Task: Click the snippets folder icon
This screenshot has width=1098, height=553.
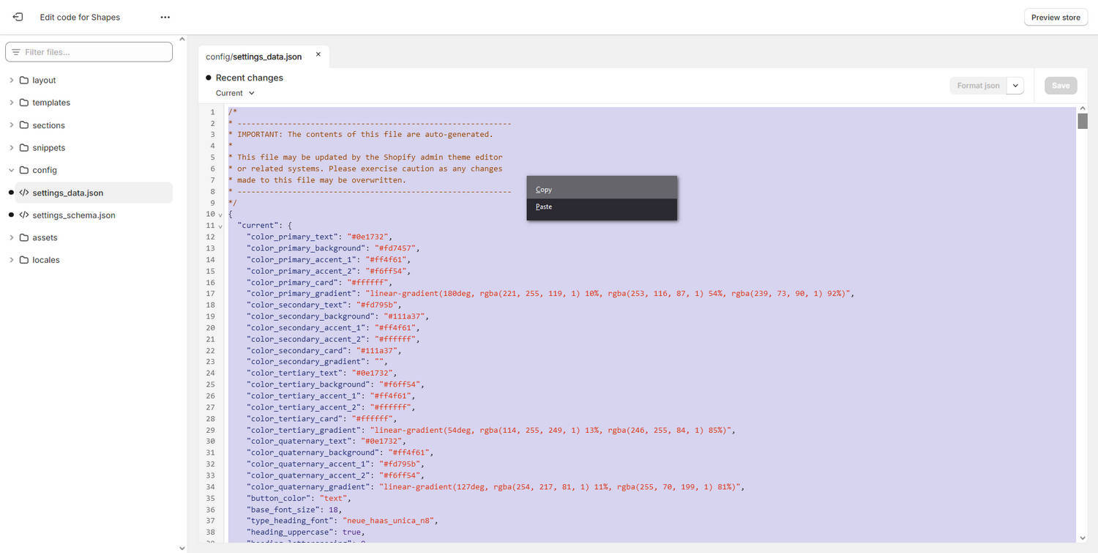Action: 24,148
